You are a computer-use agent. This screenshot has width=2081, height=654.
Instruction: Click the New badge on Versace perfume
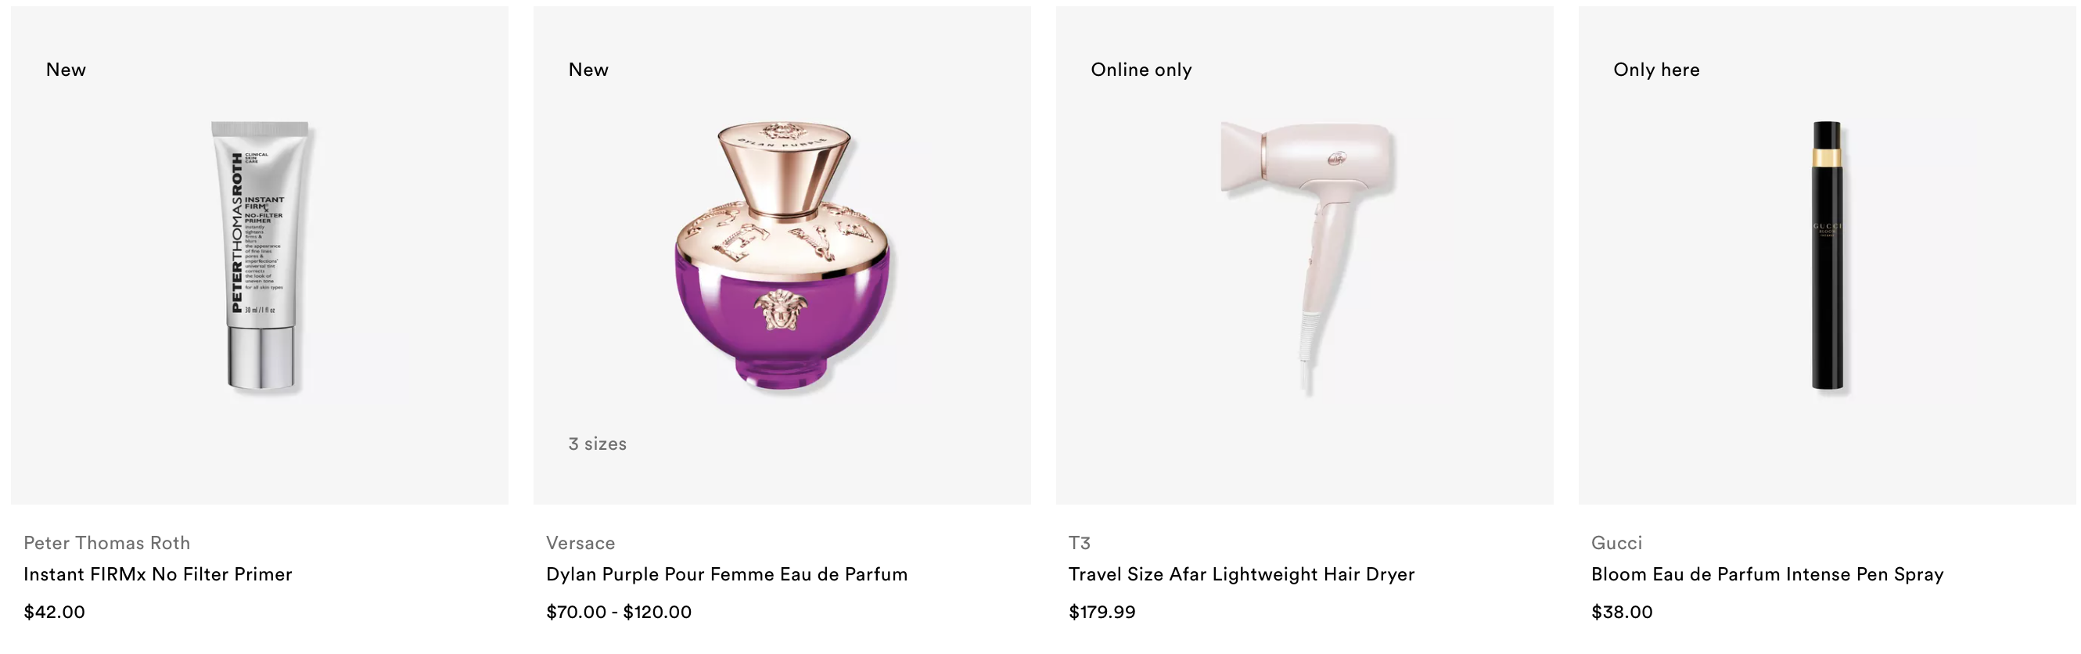(x=588, y=70)
